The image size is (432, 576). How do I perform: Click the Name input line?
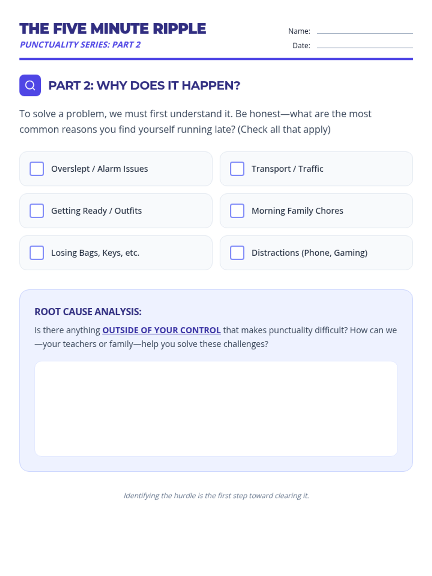coord(364,31)
